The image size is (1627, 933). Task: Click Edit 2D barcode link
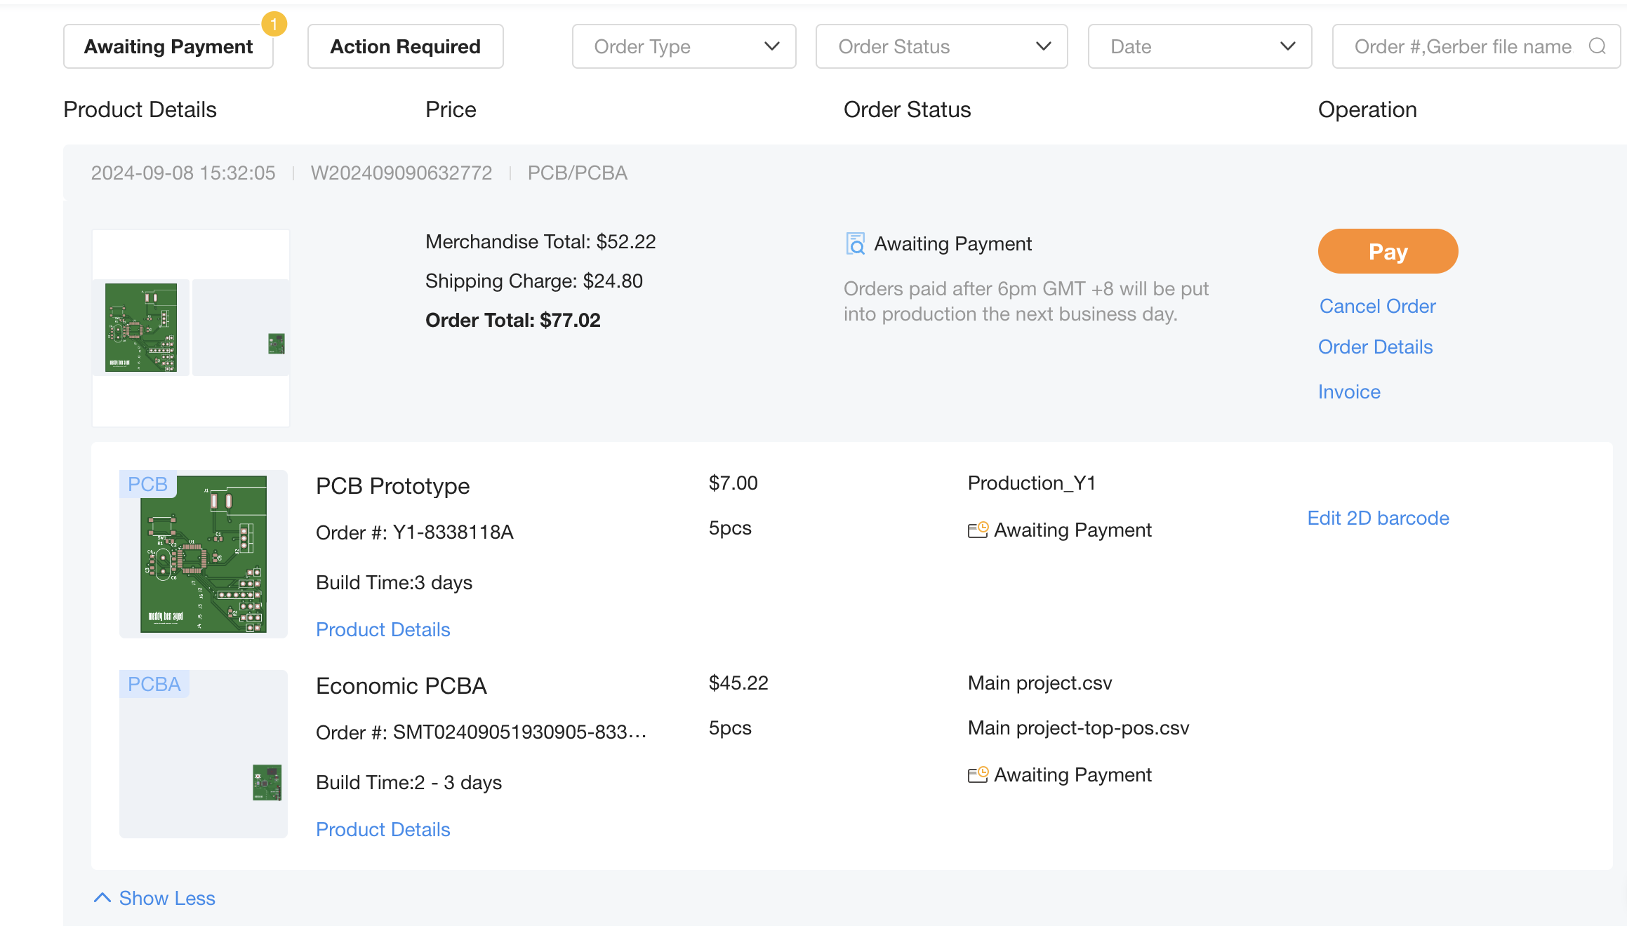[x=1378, y=518]
